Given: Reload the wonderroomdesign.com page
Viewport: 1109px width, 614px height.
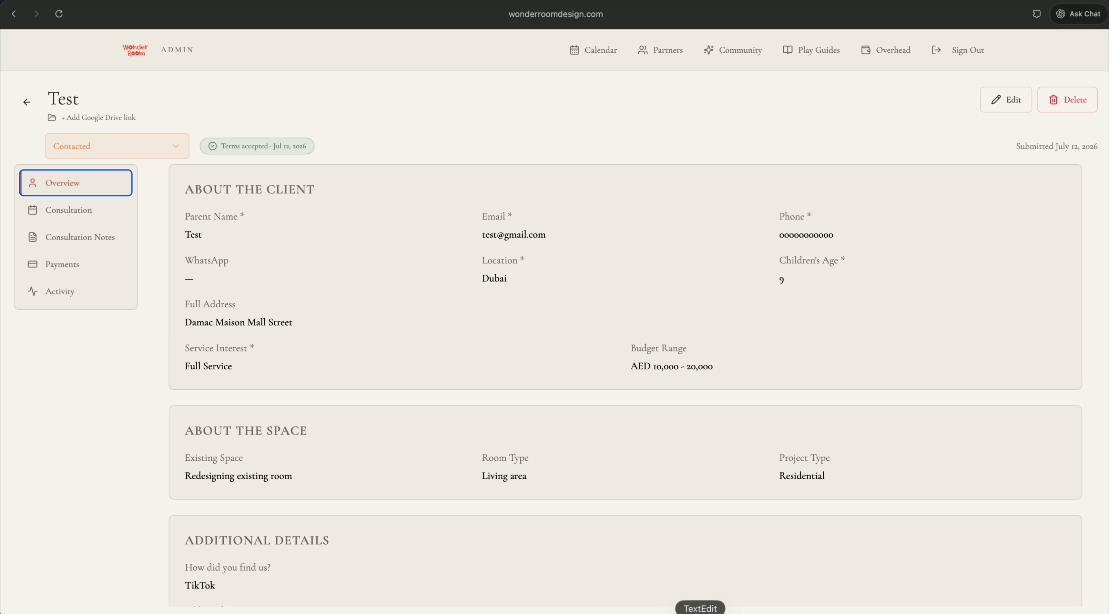Looking at the screenshot, I should coord(59,14).
